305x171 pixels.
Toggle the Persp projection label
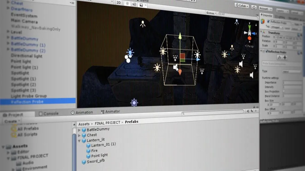coord(249,46)
